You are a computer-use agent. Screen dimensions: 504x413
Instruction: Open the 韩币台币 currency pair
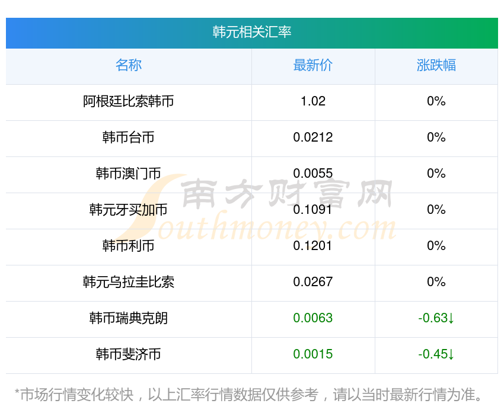[129, 137]
